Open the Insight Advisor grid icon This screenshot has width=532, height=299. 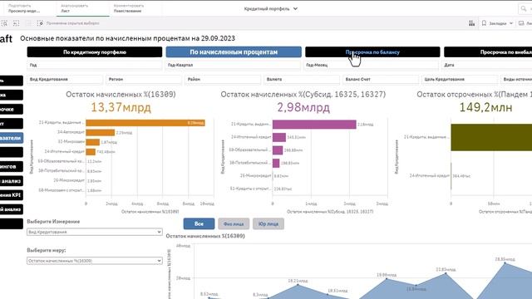pos(471,23)
